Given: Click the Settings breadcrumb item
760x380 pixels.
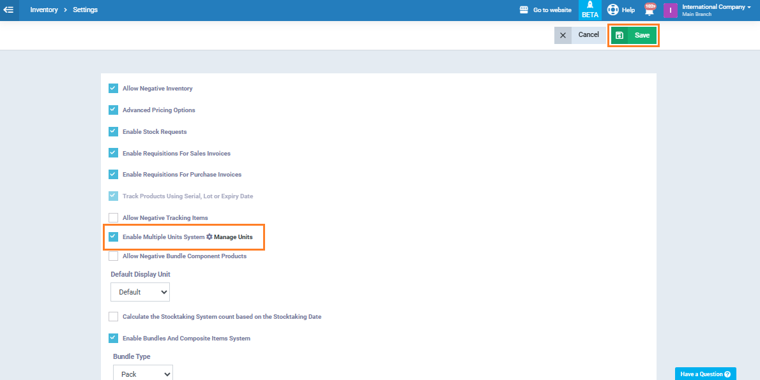Looking at the screenshot, I should pyautogui.click(x=85, y=10).
